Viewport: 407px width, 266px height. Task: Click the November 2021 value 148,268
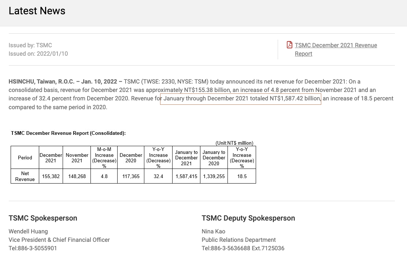(77, 176)
